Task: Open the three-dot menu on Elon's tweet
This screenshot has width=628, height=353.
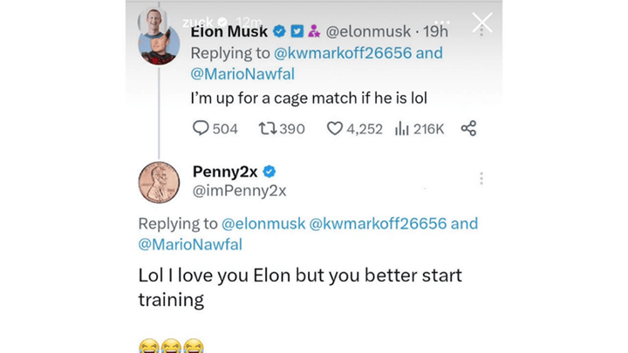Action: (481, 31)
